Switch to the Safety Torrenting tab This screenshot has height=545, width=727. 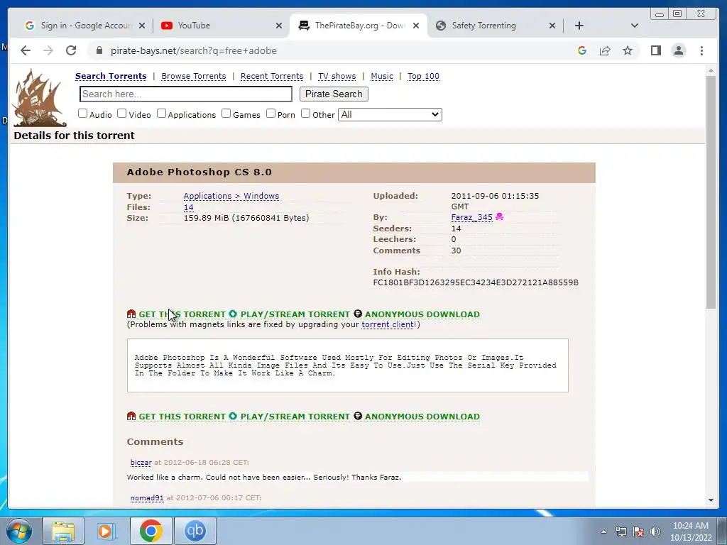(495, 26)
